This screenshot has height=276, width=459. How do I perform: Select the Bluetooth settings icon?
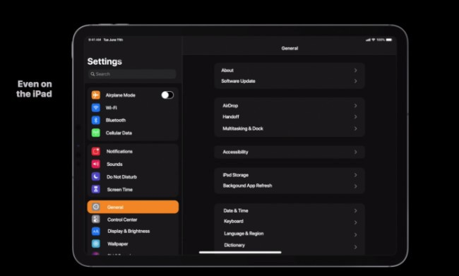96,120
